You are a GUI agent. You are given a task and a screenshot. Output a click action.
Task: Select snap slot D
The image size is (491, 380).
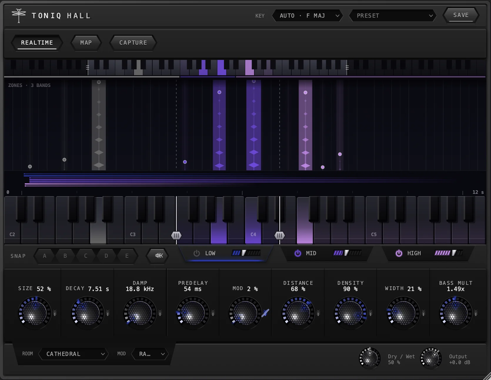click(106, 256)
